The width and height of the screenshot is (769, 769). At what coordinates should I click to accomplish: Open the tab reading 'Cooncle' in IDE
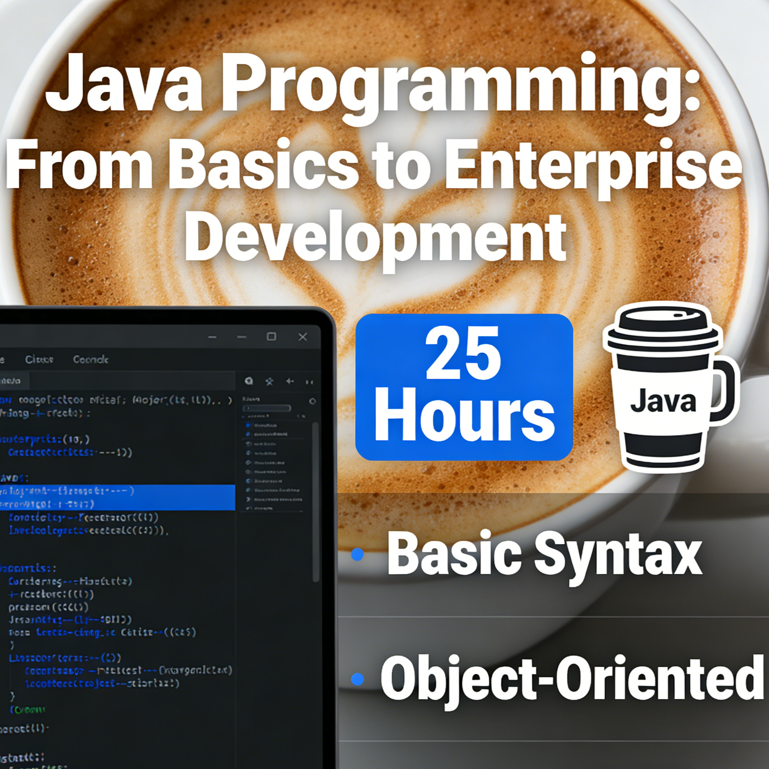pyautogui.click(x=90, y=360)
